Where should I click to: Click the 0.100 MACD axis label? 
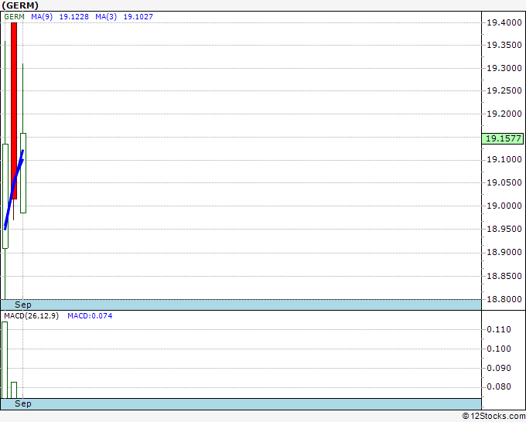coord(499,349)
